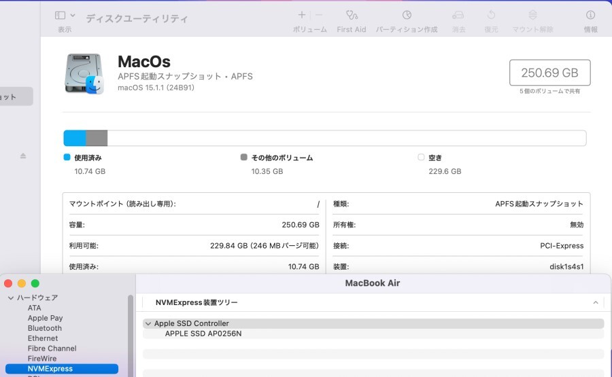The image size is (612, 377).
Task: Select Ethernet in the hardware list
Action: tap(43, 338)
